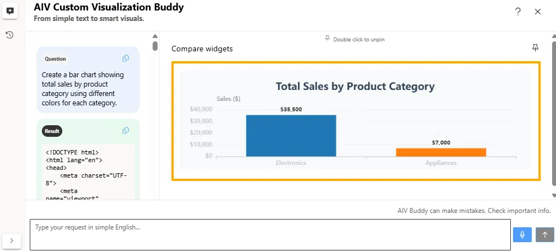Click the blue Electronics bar
The height and width of the screenshot is (251, 556).
(x=291, y=136)
